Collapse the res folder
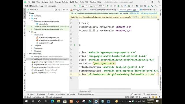Image resolution: width=185 pixels, height=104 pixels. click(29, 32)
